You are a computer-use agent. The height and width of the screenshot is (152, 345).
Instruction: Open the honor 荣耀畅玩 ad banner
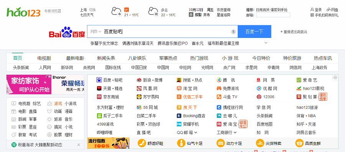[x=68, y=85]
